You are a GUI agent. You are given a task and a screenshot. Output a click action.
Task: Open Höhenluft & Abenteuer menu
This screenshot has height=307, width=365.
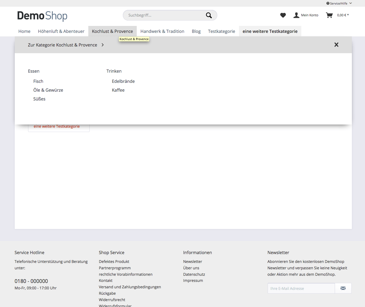click(61, 31)
